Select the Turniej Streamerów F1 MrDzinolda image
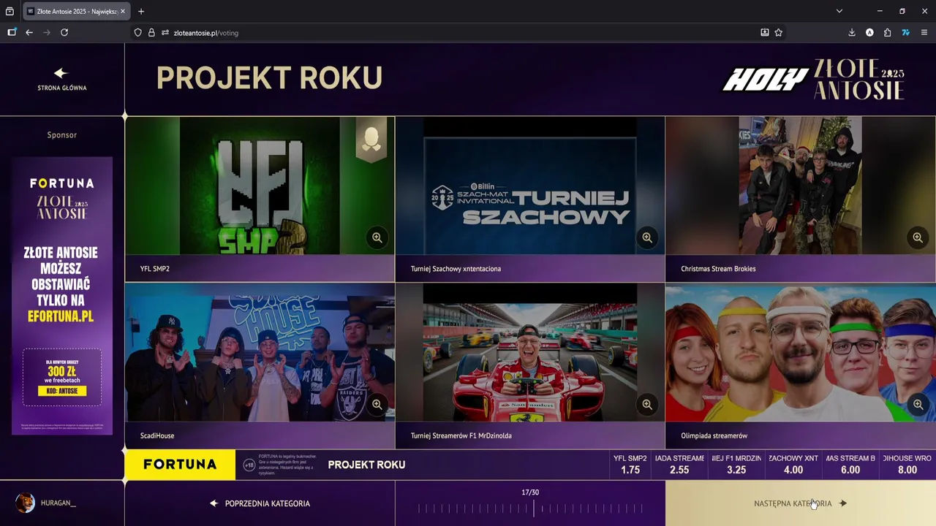Image resolution: width=936 pixels, height=526 pixels. point(530,353)
